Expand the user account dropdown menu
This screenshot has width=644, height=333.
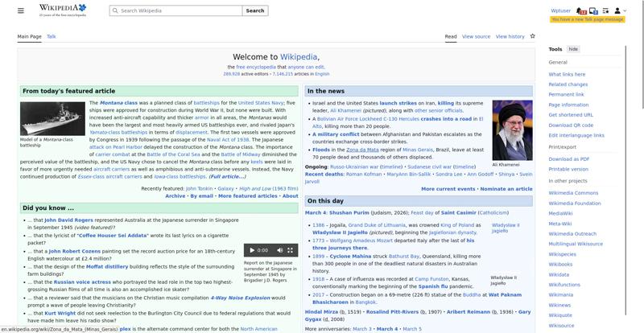pyautogui.click(x=619, y=10)
